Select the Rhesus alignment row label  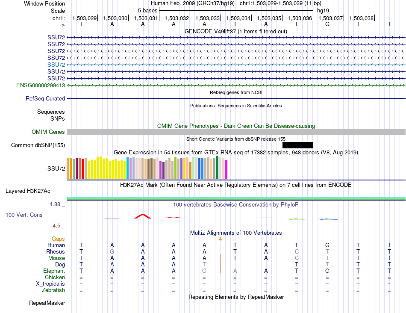tap(56, 251)
